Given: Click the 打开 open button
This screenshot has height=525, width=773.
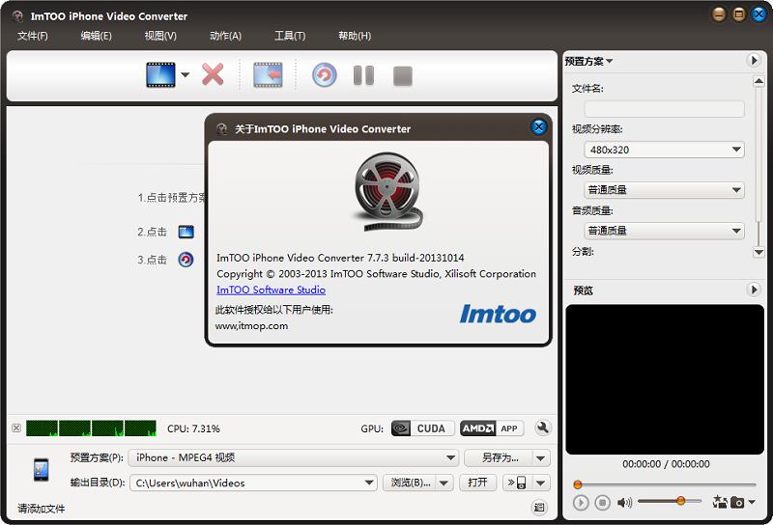Looking at the screenshot, I should 477,483.
